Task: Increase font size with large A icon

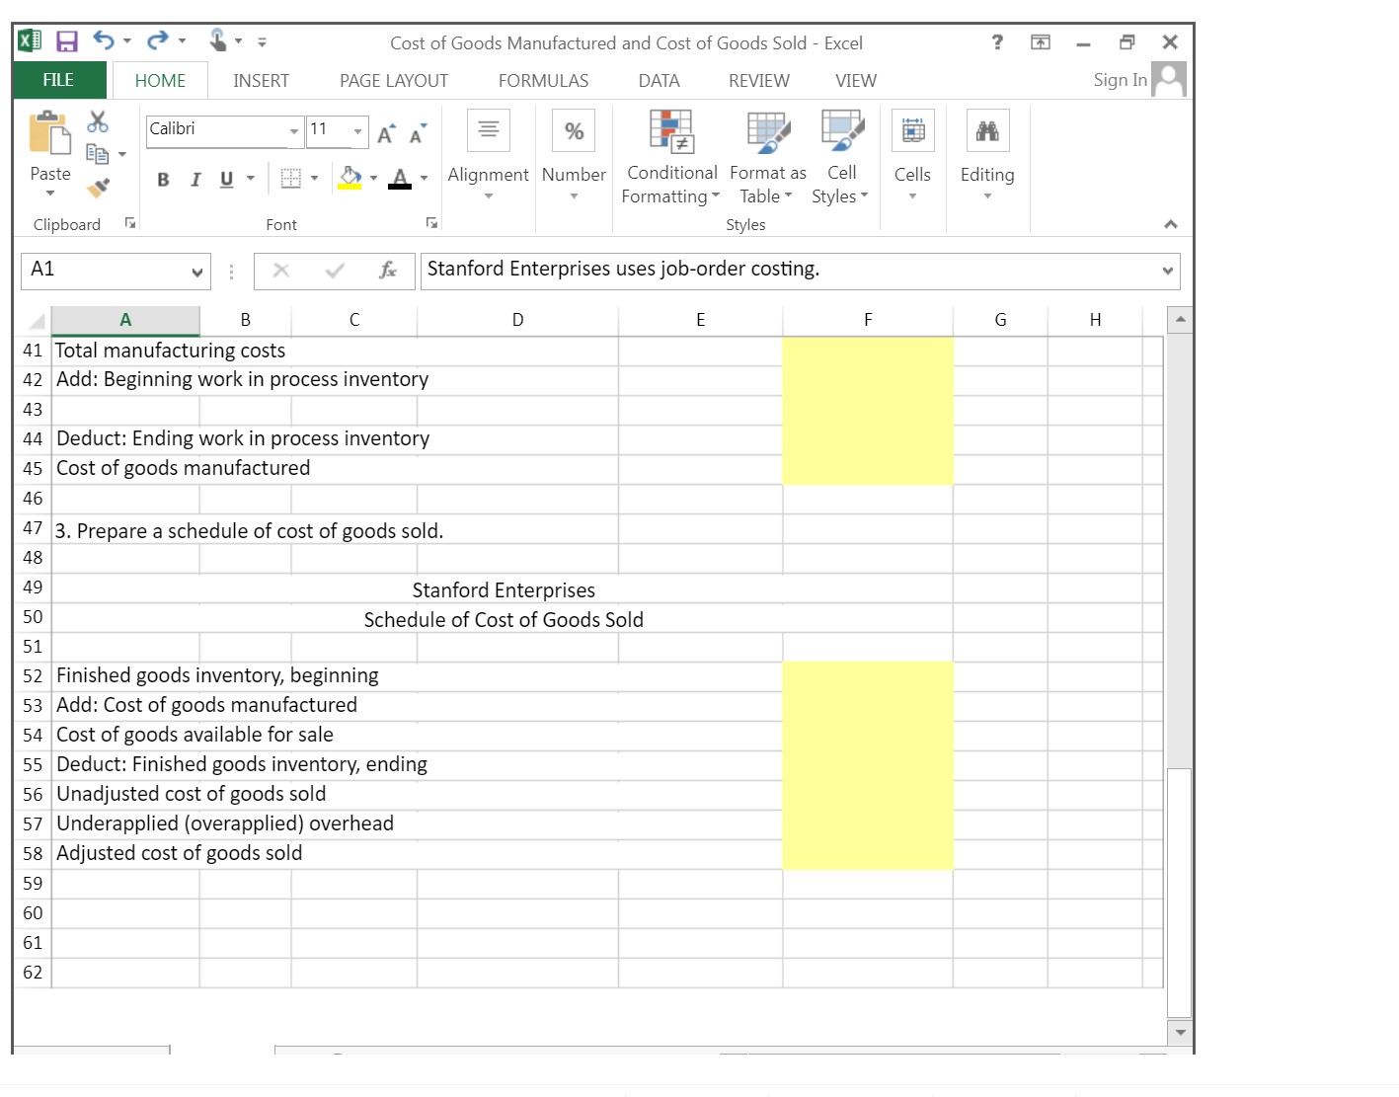Action: 386,133
